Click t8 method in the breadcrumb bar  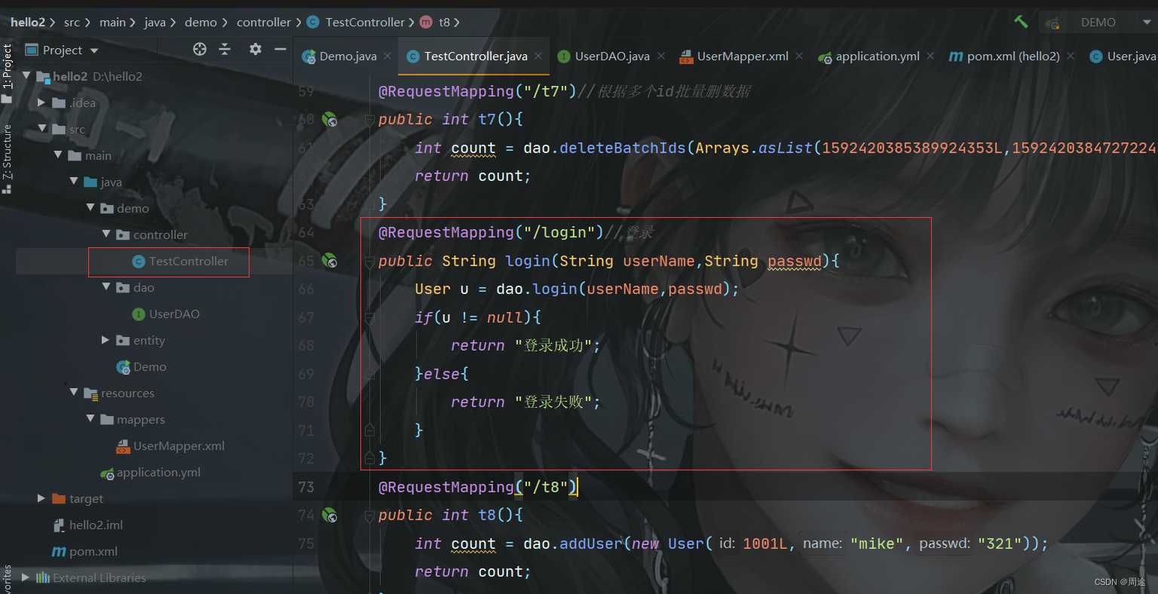click(436, 22)
